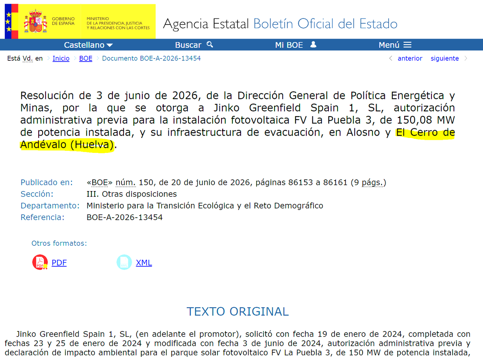
Task: Open the PDF text link
Action: [x=59, y=263]
